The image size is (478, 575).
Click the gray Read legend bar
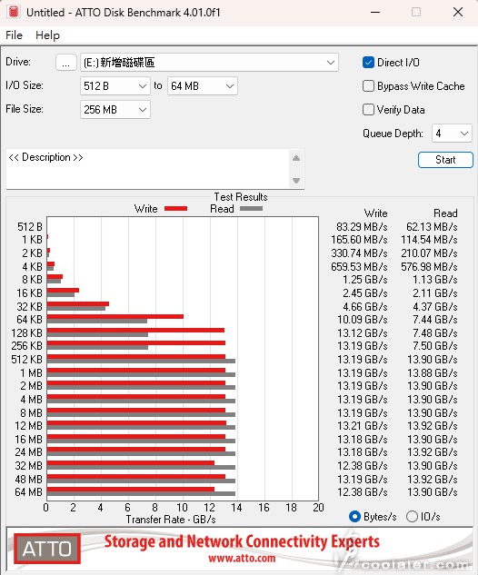click(x=251, y=209)
